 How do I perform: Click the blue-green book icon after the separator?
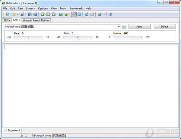(87, 14)
